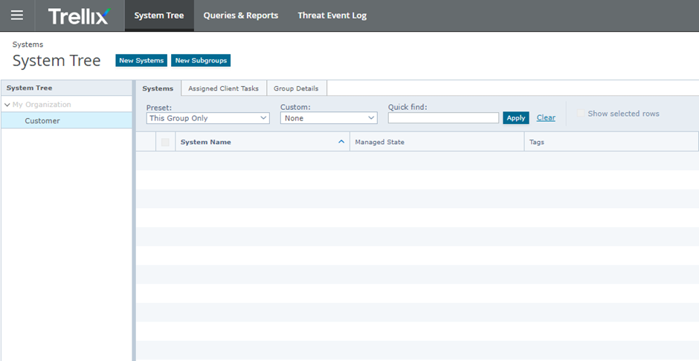Viewport: 699px width, 361px height.
Task: Tick the select-all checkbox in table header
Action: click(165, 142)
